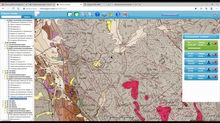Select the rectangle zoom tool left of hand
This screenshot has height=123, width=220.
pos(70,14)
